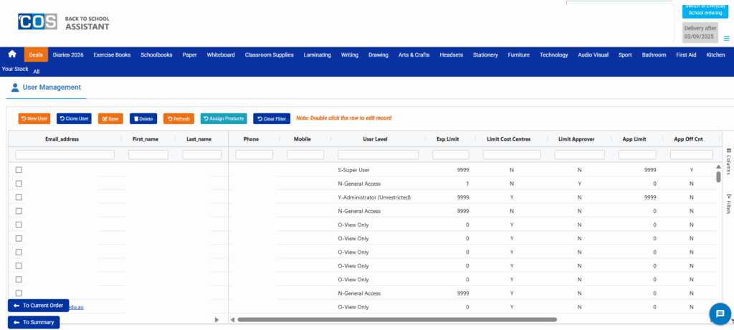Sort by Email_address column header
Screen dimensions: 734x330
pyautogui.click(x=62, y=139)
